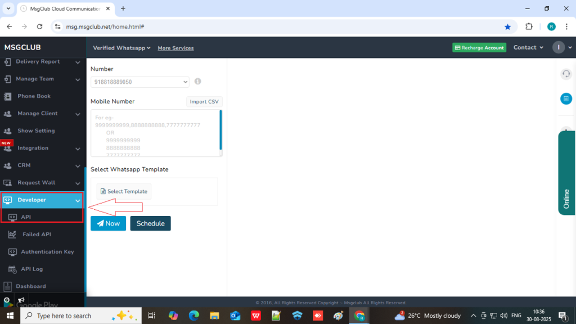Click the Chrome profile avatar
Screen dimensions: 576x324
pos(551,26)
